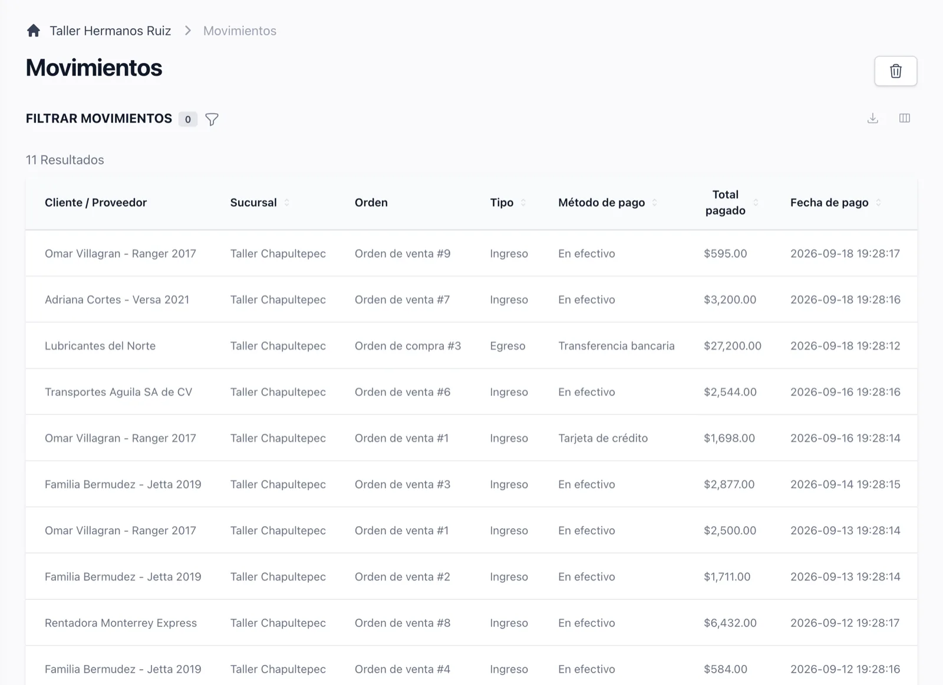Select Orden de compra #3 cell
943x685 pixels.
coord(408,346)
